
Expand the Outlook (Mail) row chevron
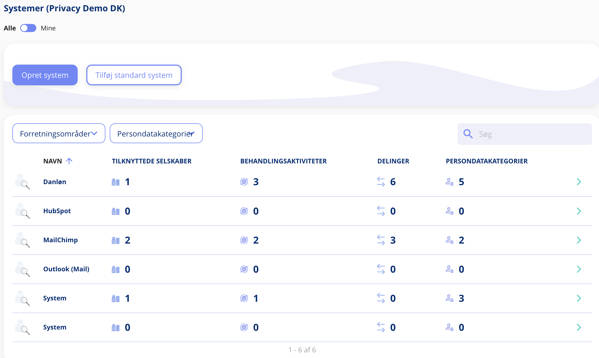point(579,269)
